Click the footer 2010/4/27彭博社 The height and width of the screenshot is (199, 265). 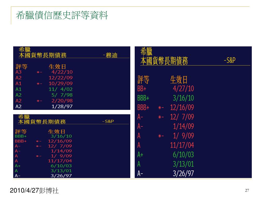[34, 190]
